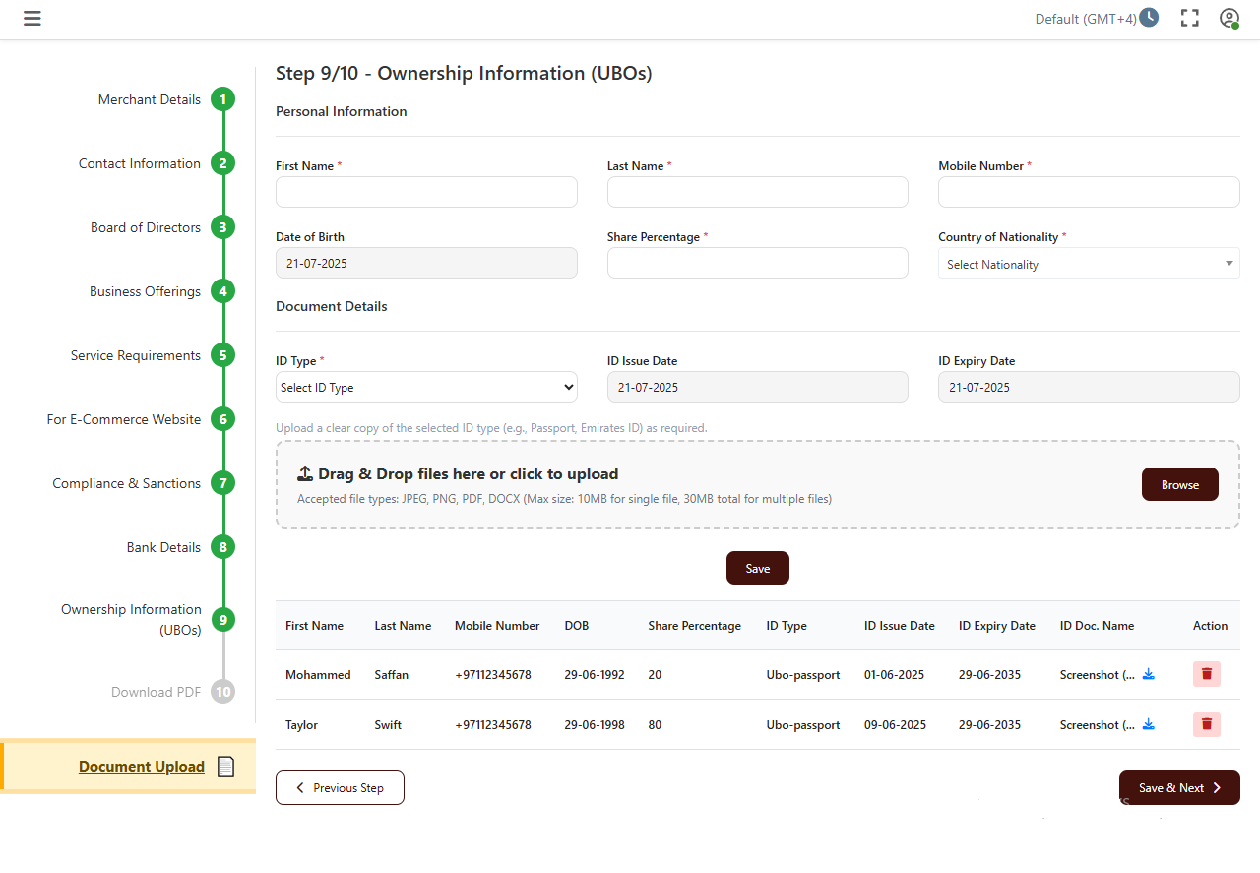The image size is (1260, 873).
Task: Go to Business Offerings step
Action: coord(145,291)
